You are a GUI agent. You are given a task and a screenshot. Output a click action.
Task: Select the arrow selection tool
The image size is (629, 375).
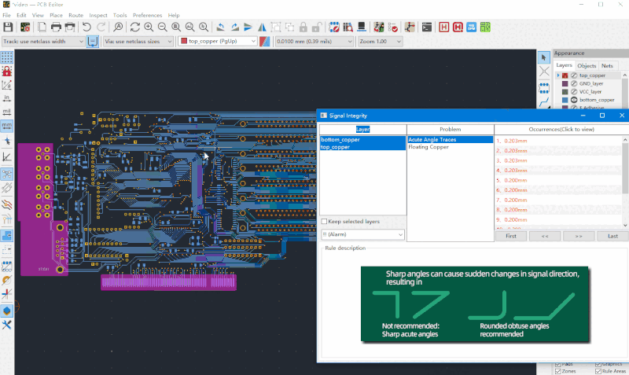click(x=543, y=58)
